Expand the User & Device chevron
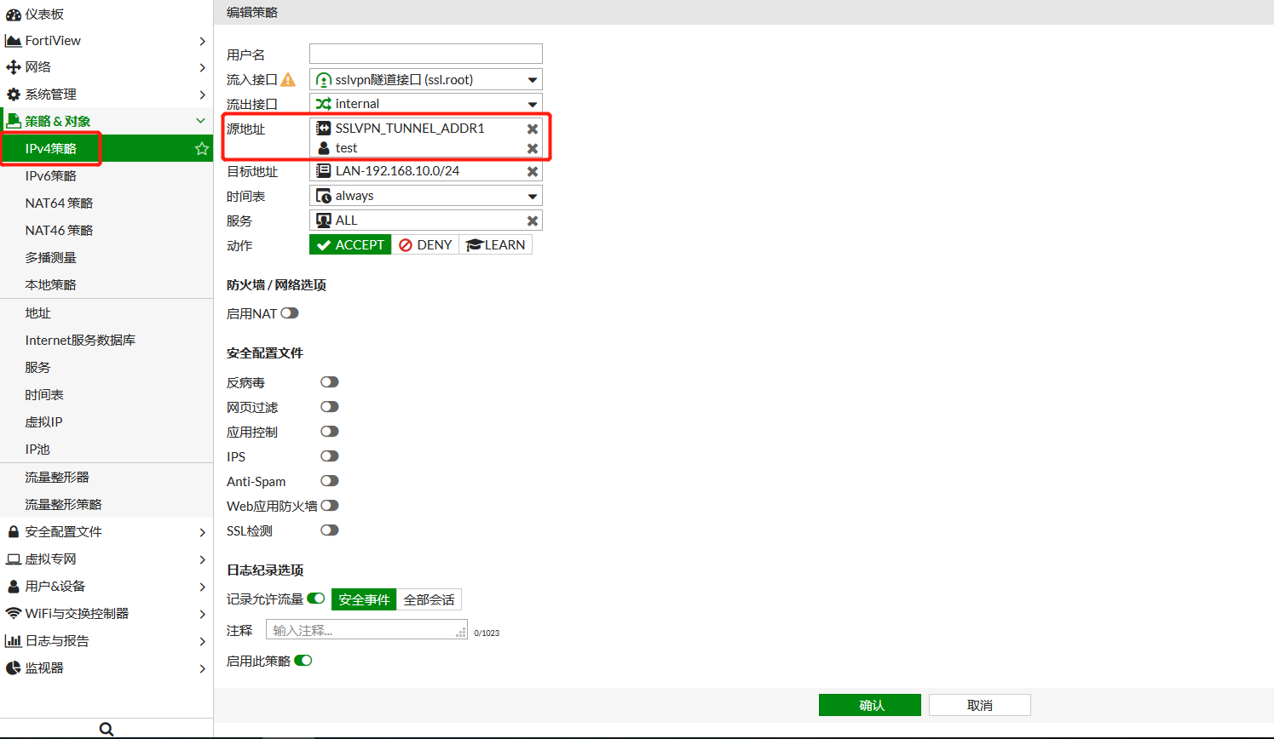The image size is (1274, 739). point(202,587)
